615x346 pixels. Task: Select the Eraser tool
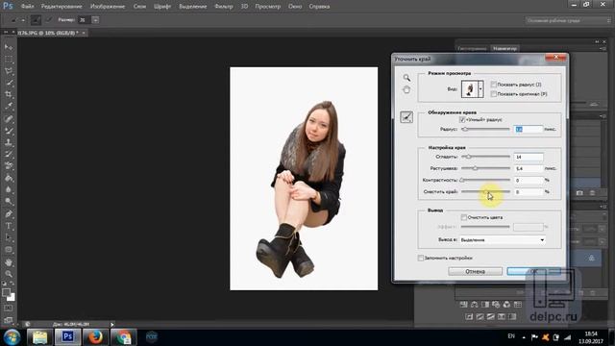tap(9, 165)
